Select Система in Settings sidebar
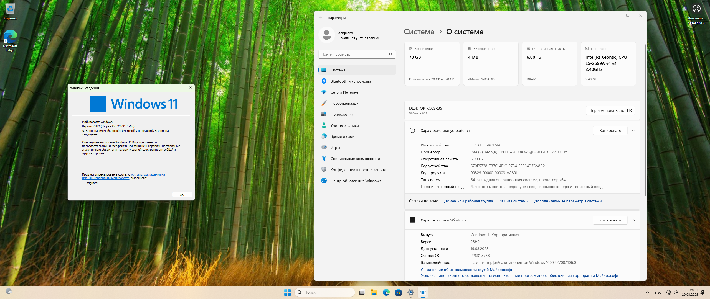 (357, 70)
